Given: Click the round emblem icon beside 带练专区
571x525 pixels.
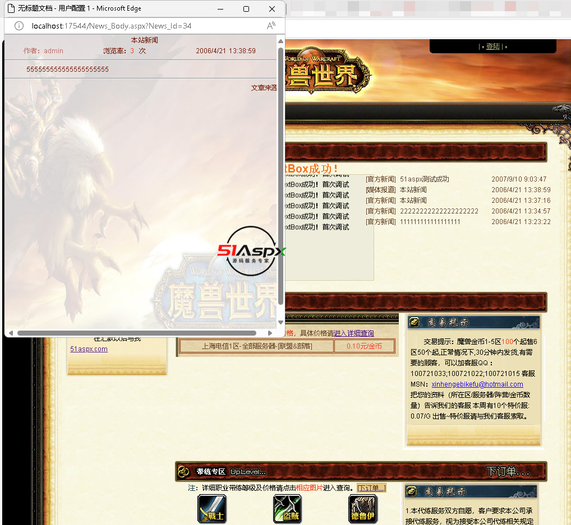Looking at the screenshot, I should [x=183, y=472].
